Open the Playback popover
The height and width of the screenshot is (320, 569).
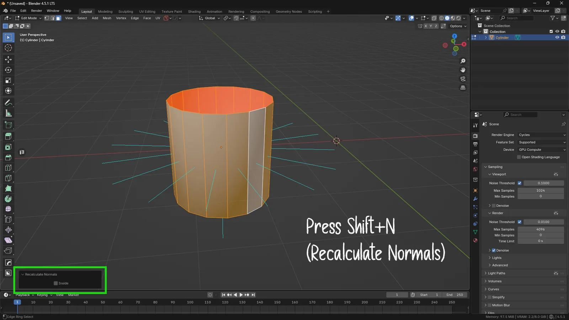pyautogui.click(x=25, y=295)
